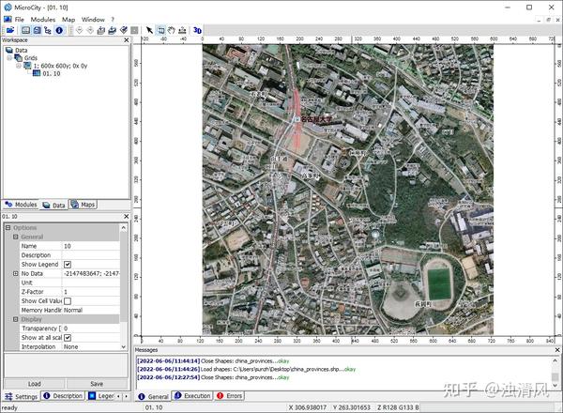Select the arrow pointer Action tool
Screen dimensions: 563x413
tap(148, 30)
